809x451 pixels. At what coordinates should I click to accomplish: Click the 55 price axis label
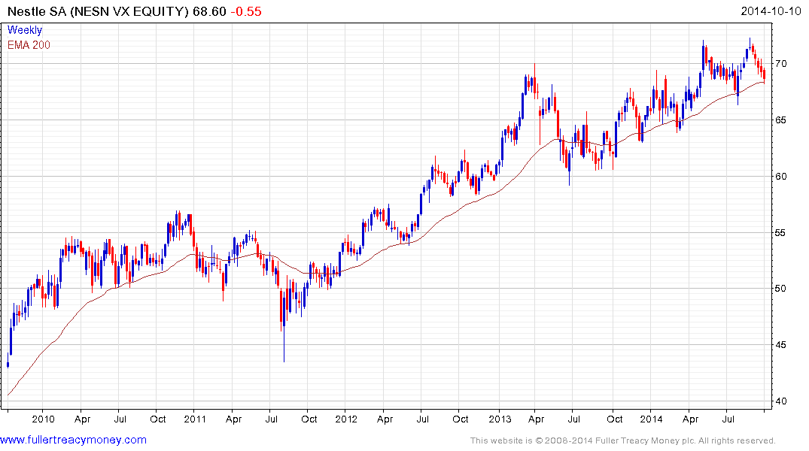(780, 232)
